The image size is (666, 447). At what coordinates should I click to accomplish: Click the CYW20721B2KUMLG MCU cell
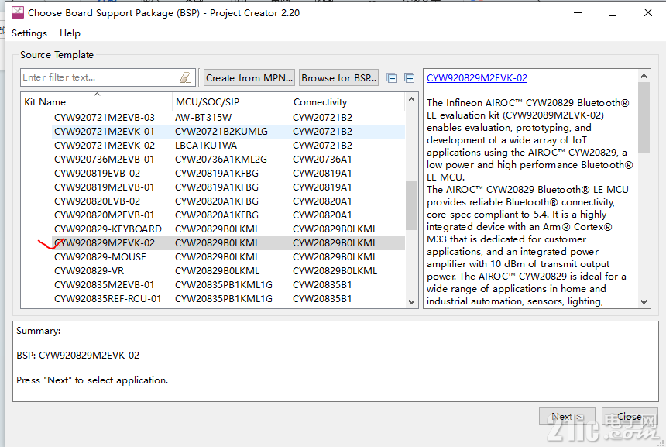point(221,131)
